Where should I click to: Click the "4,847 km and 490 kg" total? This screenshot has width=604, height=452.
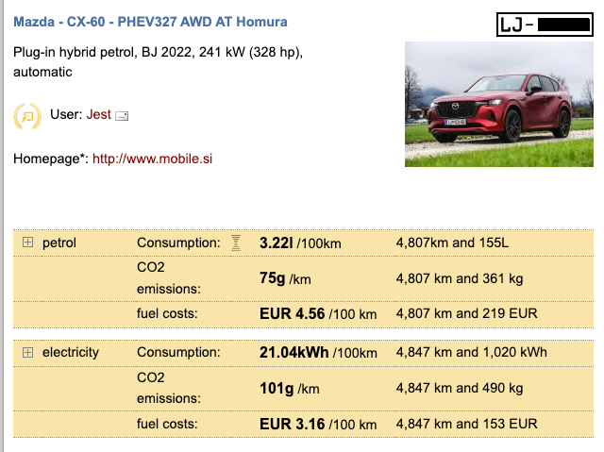pyautogui.click(x=460, y=388)
